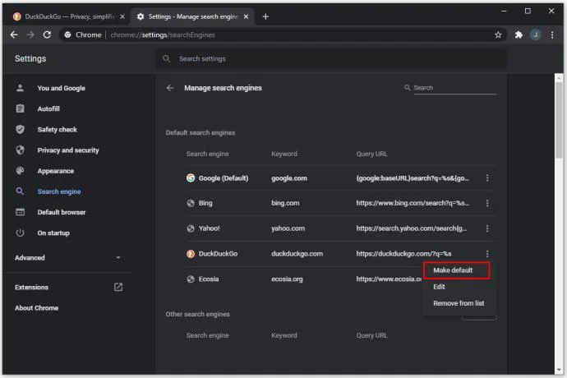Open On startup settings
Image resolution: width=567 pixels, height=378 pixels.
[x=53, y=233]
